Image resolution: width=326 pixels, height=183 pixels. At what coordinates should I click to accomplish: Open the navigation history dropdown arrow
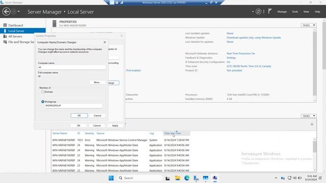coord(19,12)
